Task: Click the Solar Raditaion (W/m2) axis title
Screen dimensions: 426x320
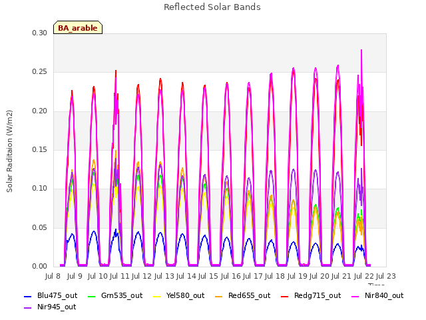Action: click(x=9, y=151)
